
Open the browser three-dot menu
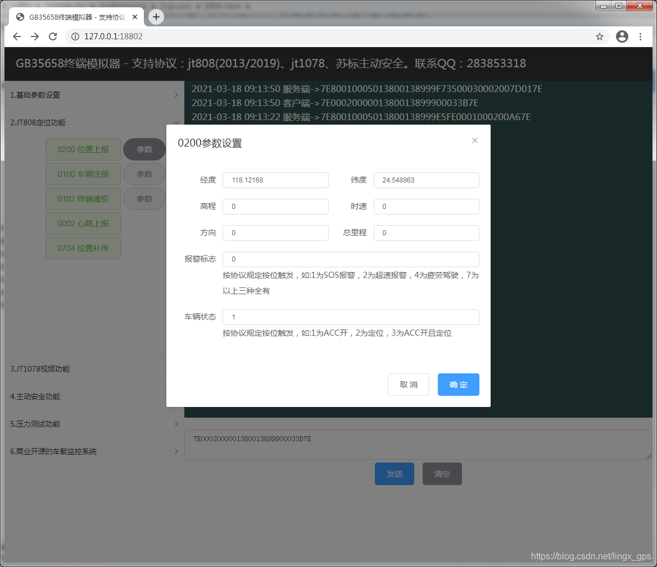point(641,36)
